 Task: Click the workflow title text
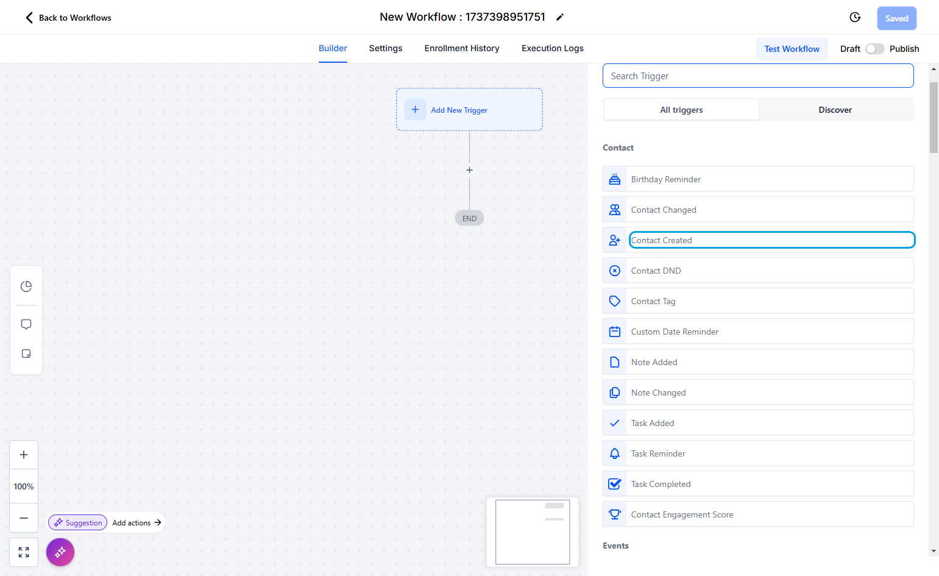pyautogui.click(x=462, y=17)
